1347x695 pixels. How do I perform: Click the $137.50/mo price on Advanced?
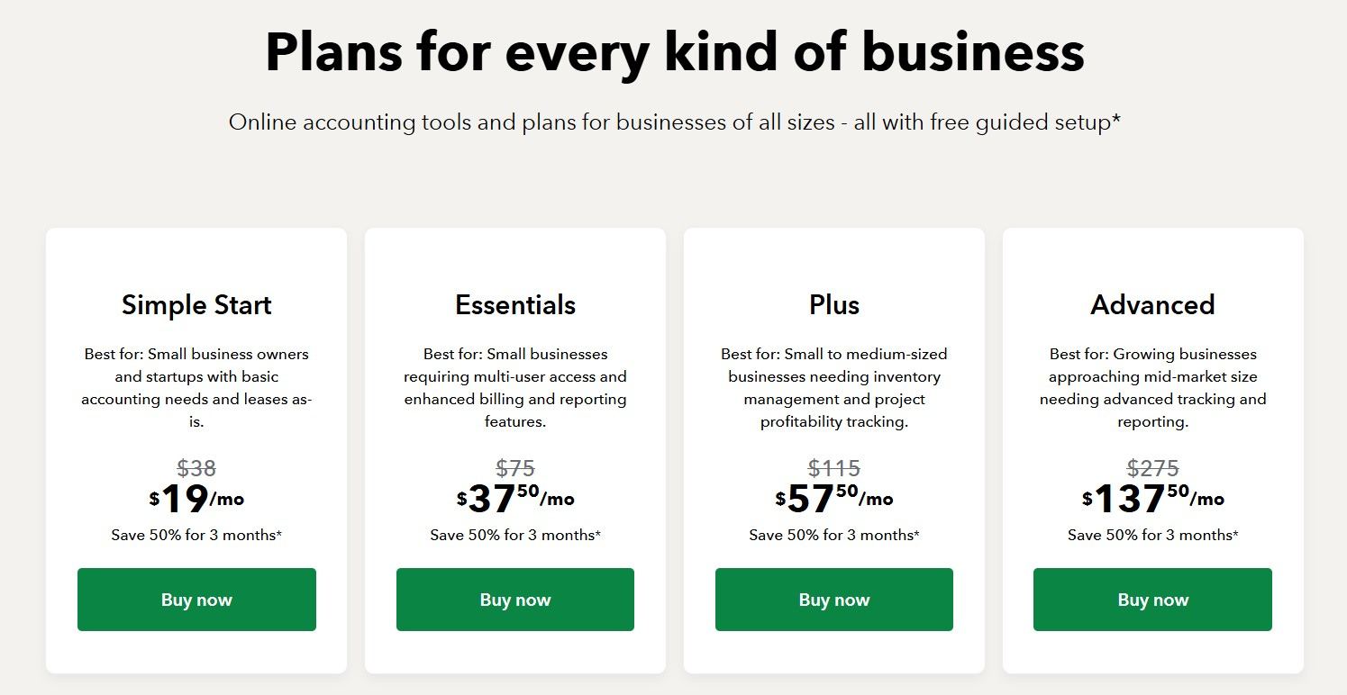coord(1151,497)
